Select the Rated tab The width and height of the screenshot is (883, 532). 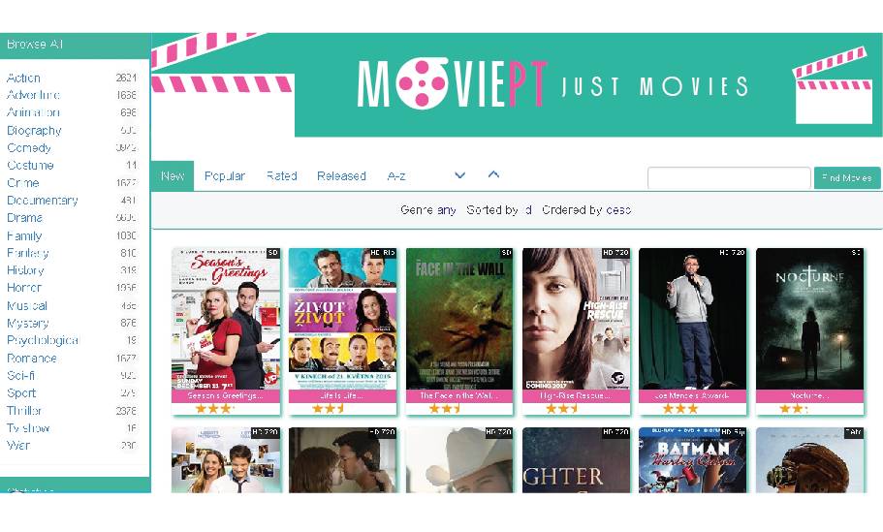[281, 176]
